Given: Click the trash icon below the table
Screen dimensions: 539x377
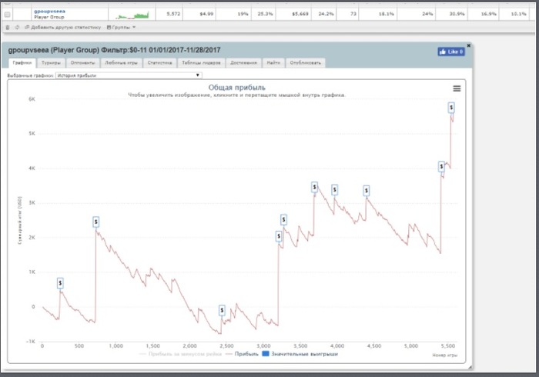Looking at the screenshot, I should coord(8,27).
